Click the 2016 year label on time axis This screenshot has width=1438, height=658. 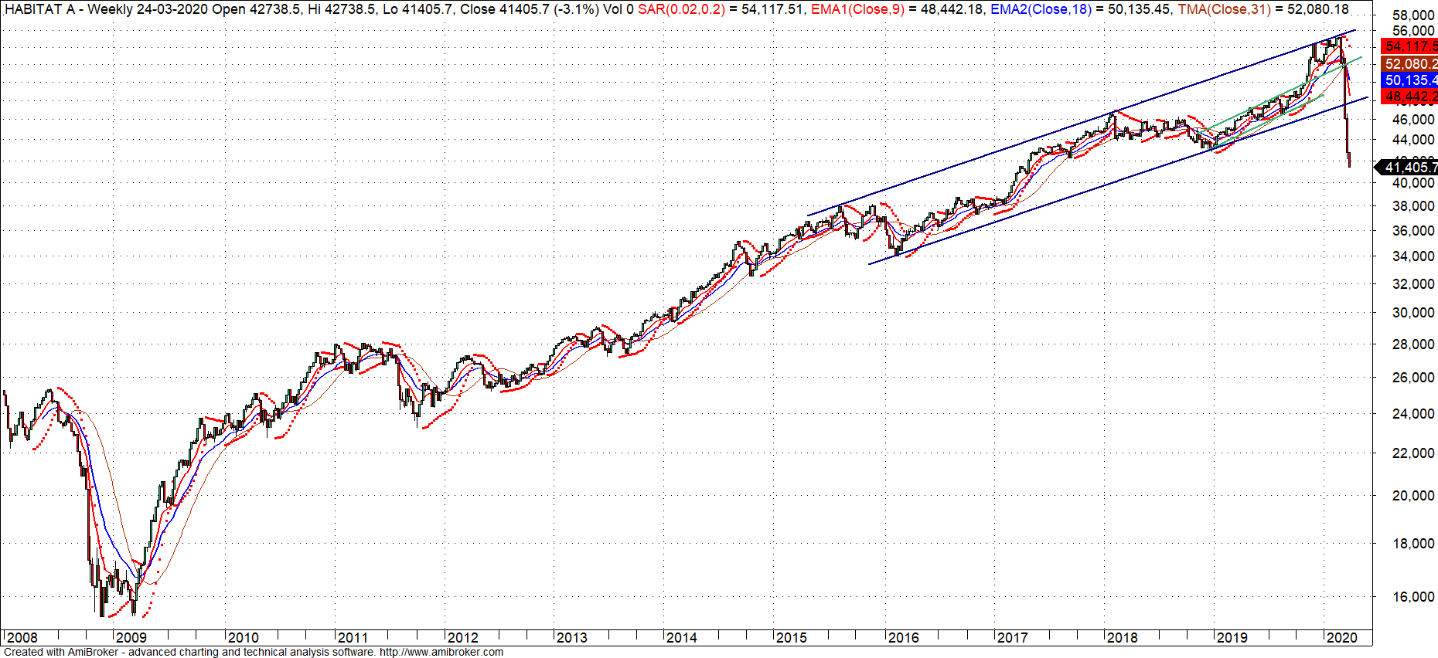click(903, 638)
